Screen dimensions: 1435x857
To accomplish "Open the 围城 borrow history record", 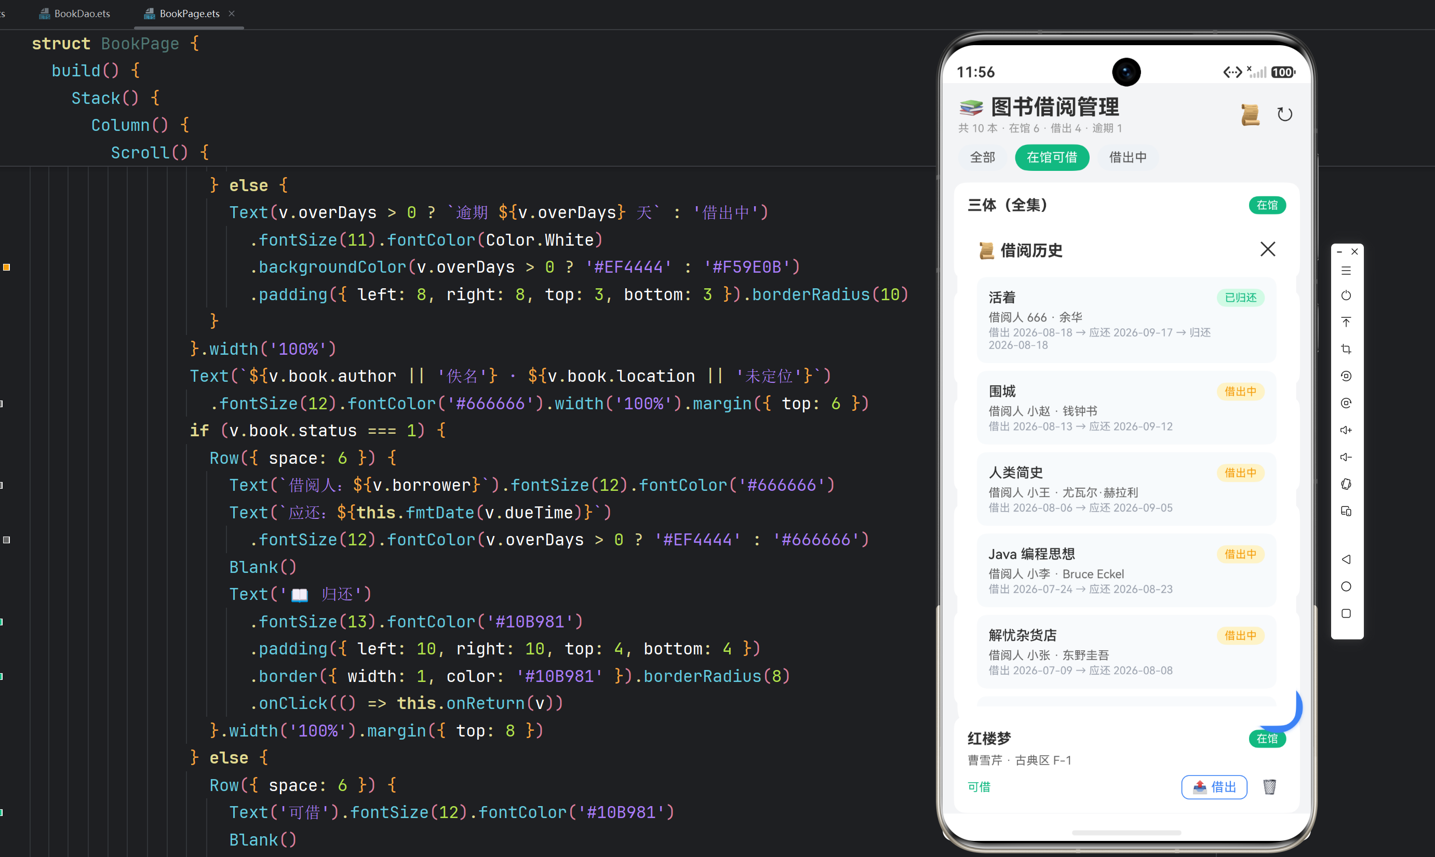I will [1126, 407].
